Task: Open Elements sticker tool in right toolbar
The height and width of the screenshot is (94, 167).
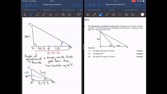Action: [126, 15]
